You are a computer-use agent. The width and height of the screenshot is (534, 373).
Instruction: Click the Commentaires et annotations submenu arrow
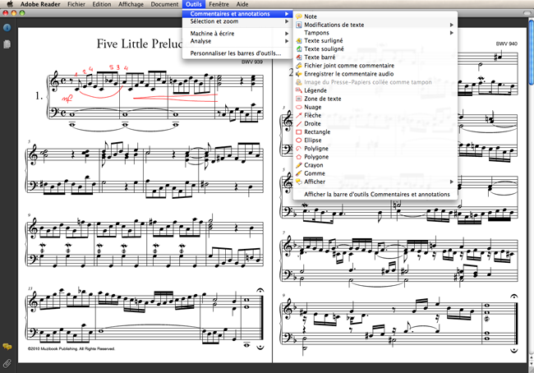[287, 14]
